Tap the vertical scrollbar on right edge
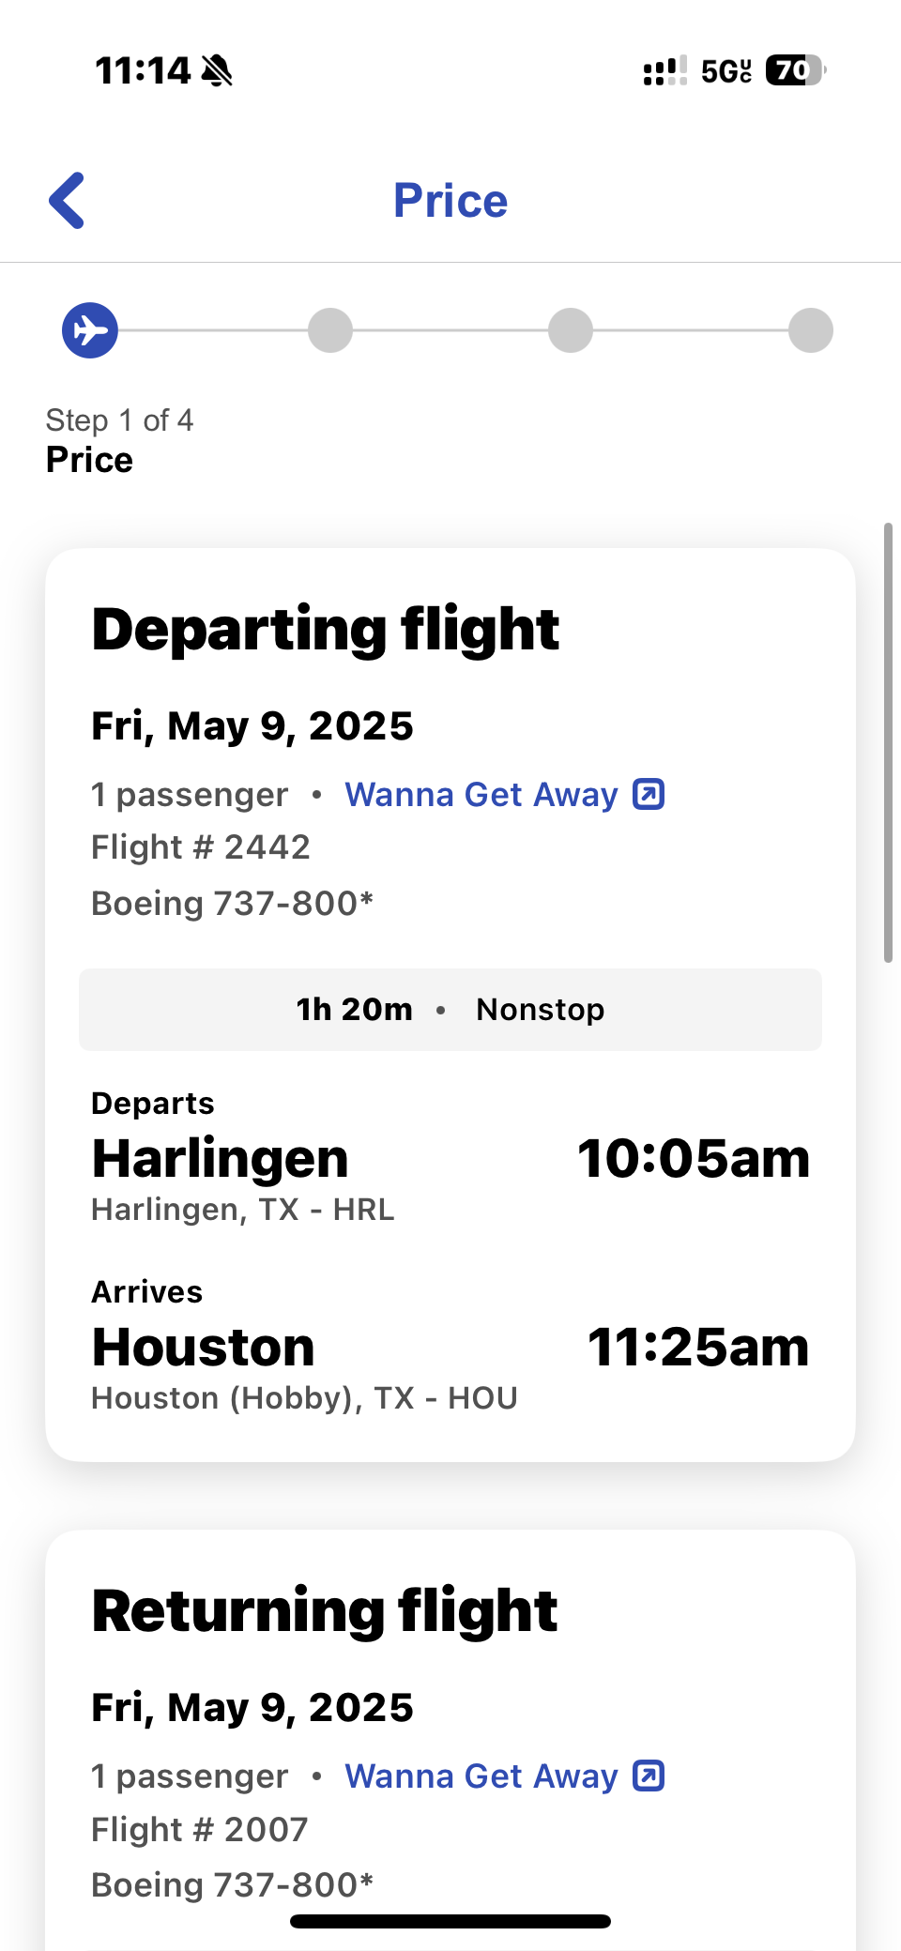The width and height of the screenshot is (901, 1951). pyautogui.click(x=888, y=742)
